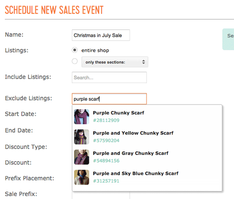The image size is (234, 199).
Task: Click the Exclude Listings 'purple scarf' field
Action: [109, 99]
